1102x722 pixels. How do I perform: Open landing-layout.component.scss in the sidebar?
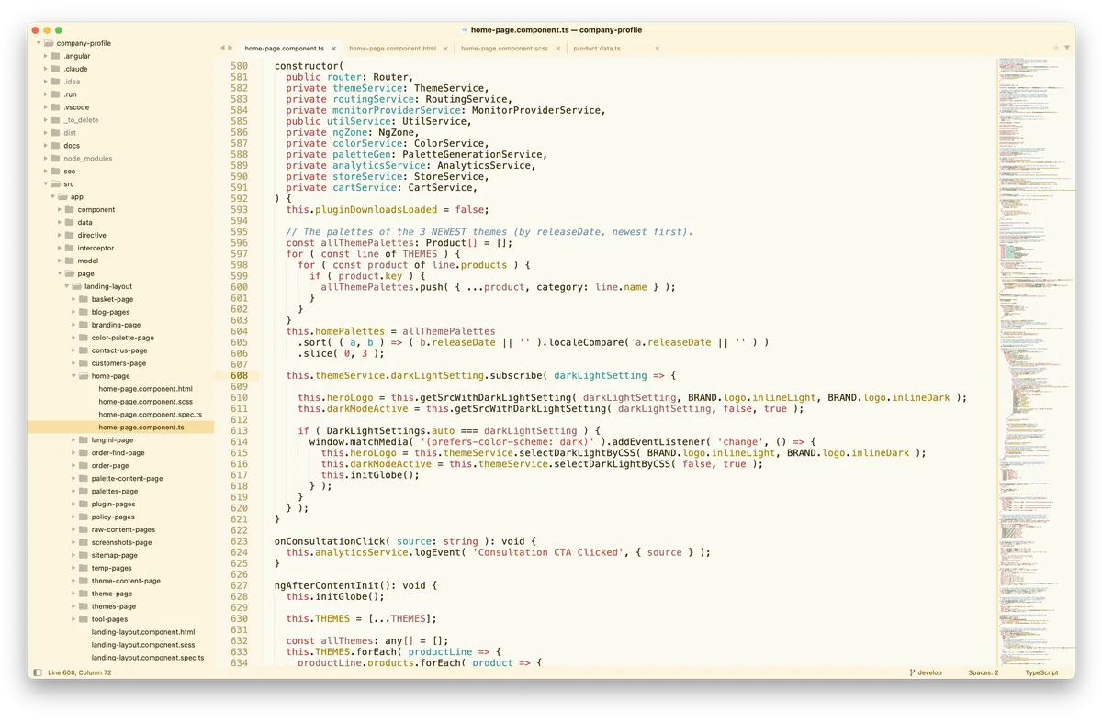(143, 645)
